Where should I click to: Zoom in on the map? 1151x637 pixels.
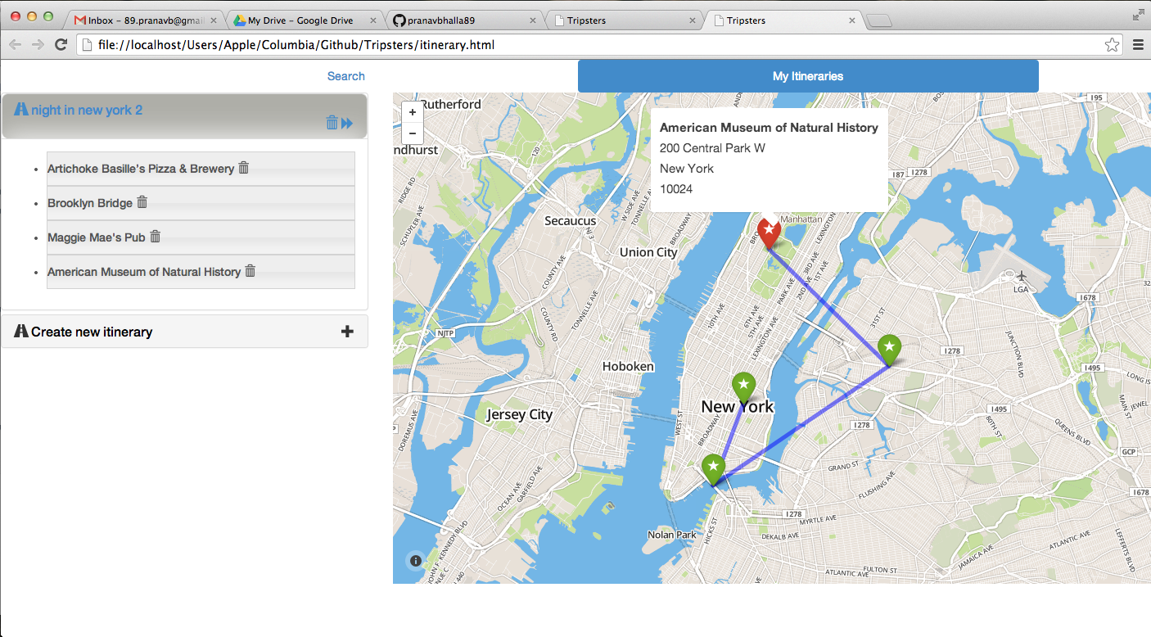click(413, 112)
